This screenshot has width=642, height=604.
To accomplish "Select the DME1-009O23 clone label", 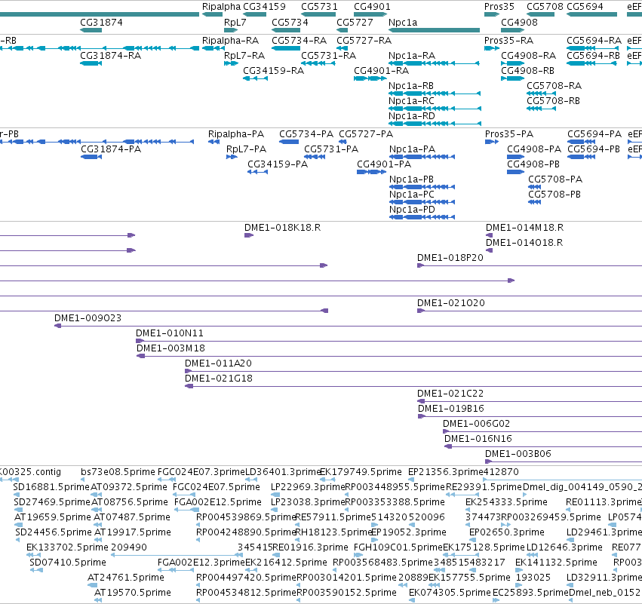I will [88, 318].
